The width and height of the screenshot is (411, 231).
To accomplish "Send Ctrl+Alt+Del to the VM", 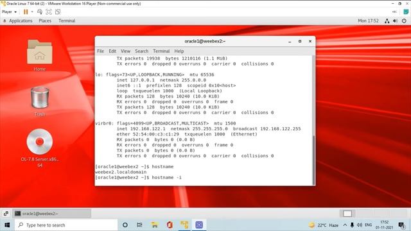I will click(x=40, y=12).
